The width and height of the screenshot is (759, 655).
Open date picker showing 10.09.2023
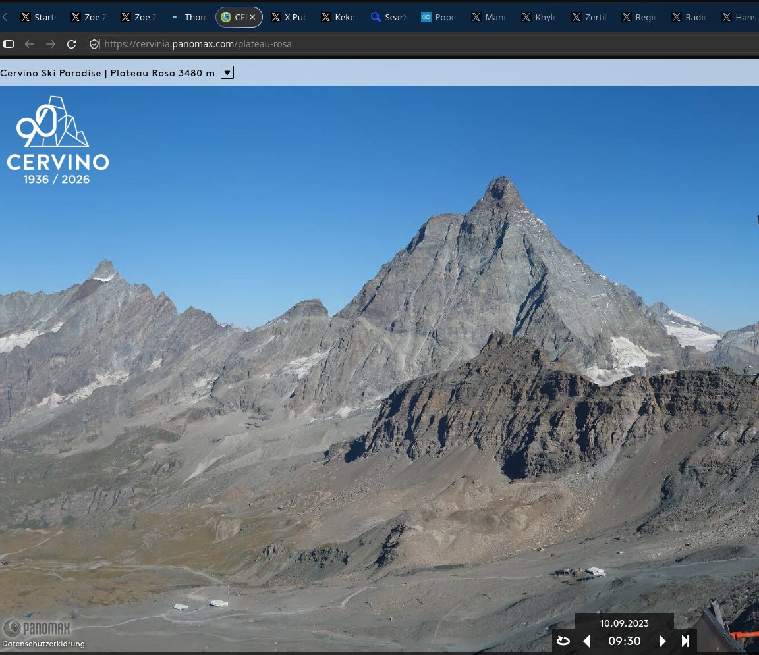pos(624,623)
